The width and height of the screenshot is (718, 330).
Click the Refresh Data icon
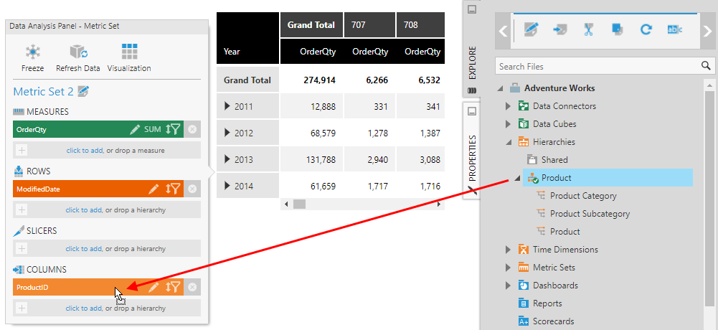77,52
